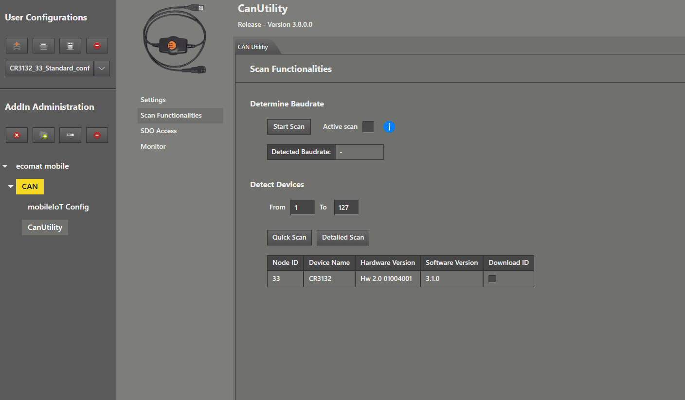Open the SDO Access menu item
Viewport: 685px width, 400px height.
(x=159, y=131)
